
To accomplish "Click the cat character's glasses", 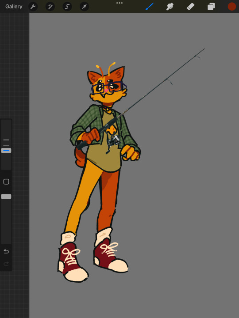I will pos(108,87).
